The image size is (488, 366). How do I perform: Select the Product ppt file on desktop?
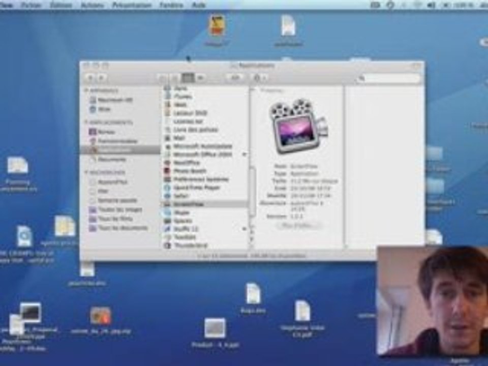pos(215,333)
